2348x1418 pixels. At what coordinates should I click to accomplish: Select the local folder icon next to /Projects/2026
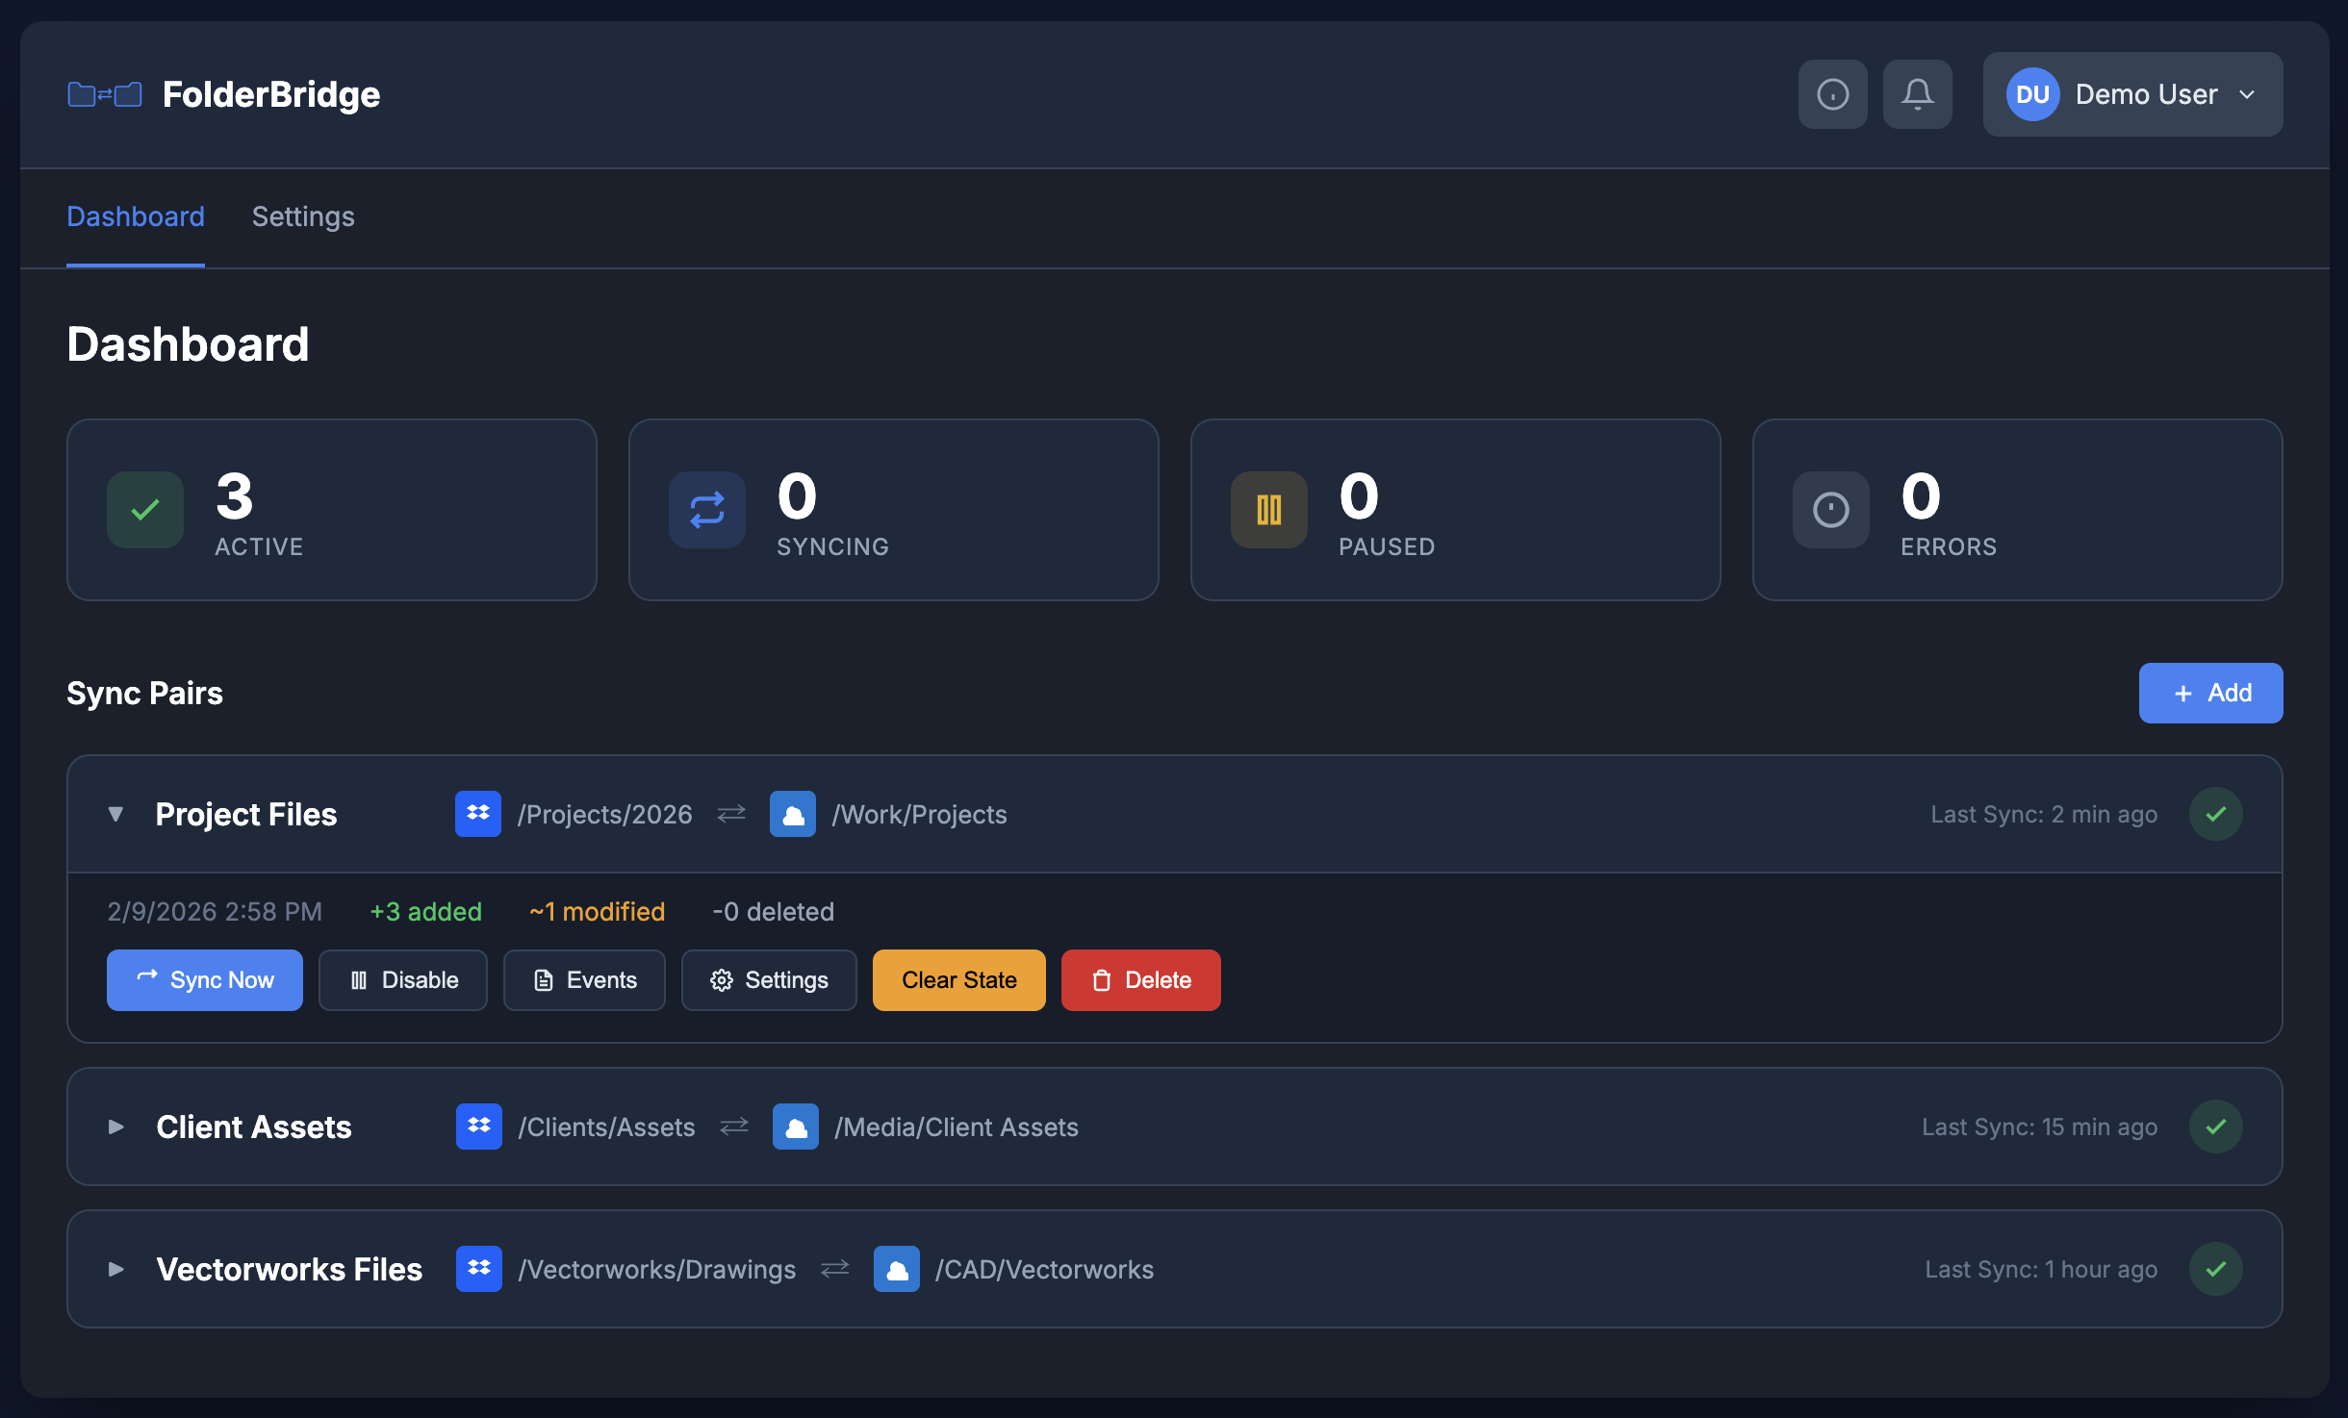(x=478, y=813)
